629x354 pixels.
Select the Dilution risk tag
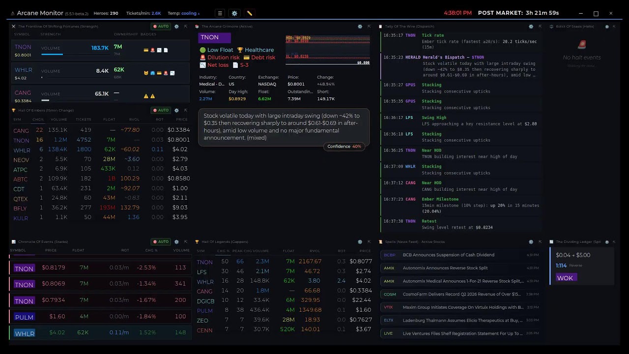[x=220, y=58]
